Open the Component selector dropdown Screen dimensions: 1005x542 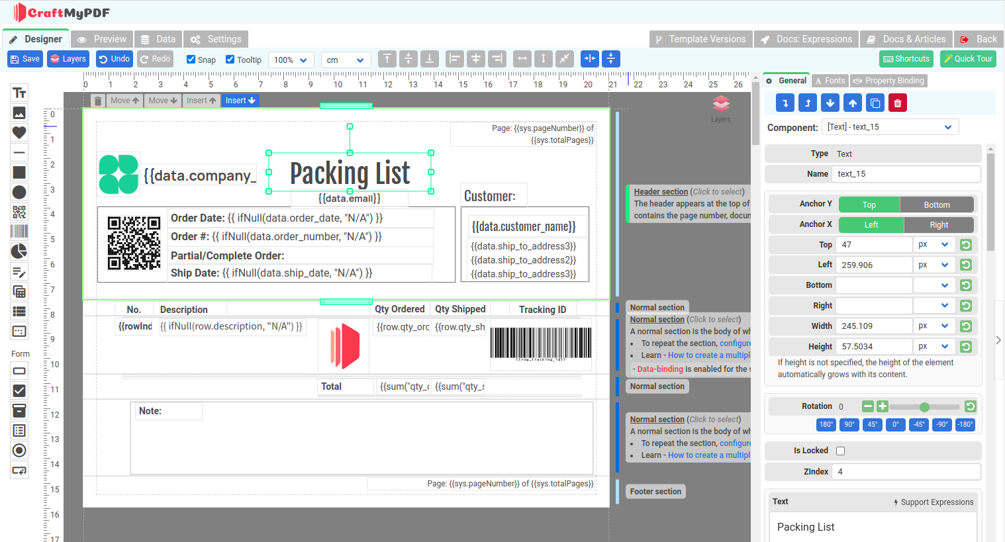[x=890, y=126]
